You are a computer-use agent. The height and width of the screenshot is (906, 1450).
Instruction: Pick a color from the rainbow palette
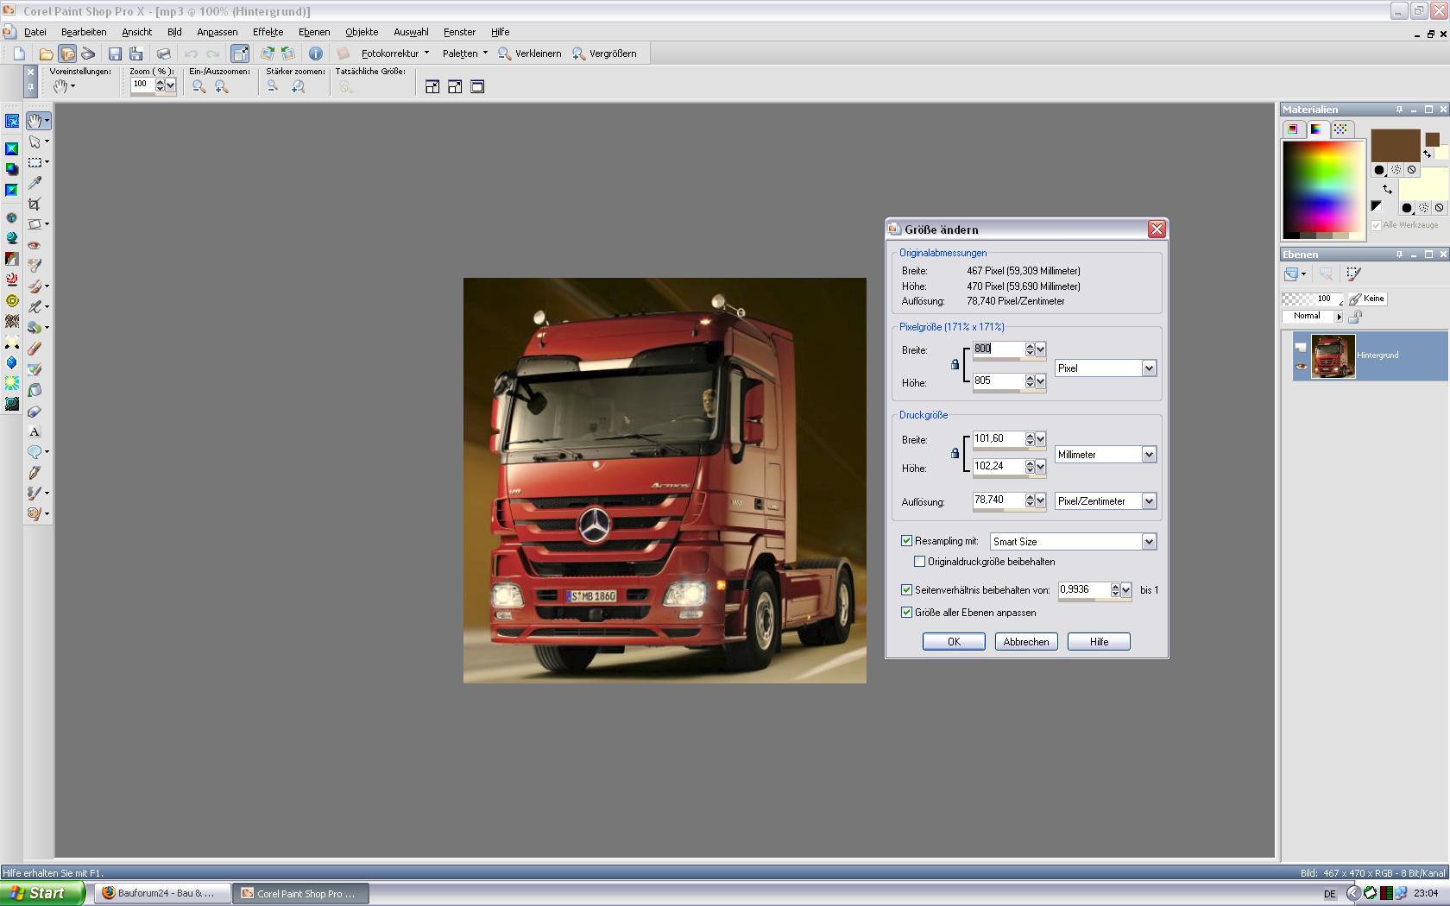(1322, 187)
